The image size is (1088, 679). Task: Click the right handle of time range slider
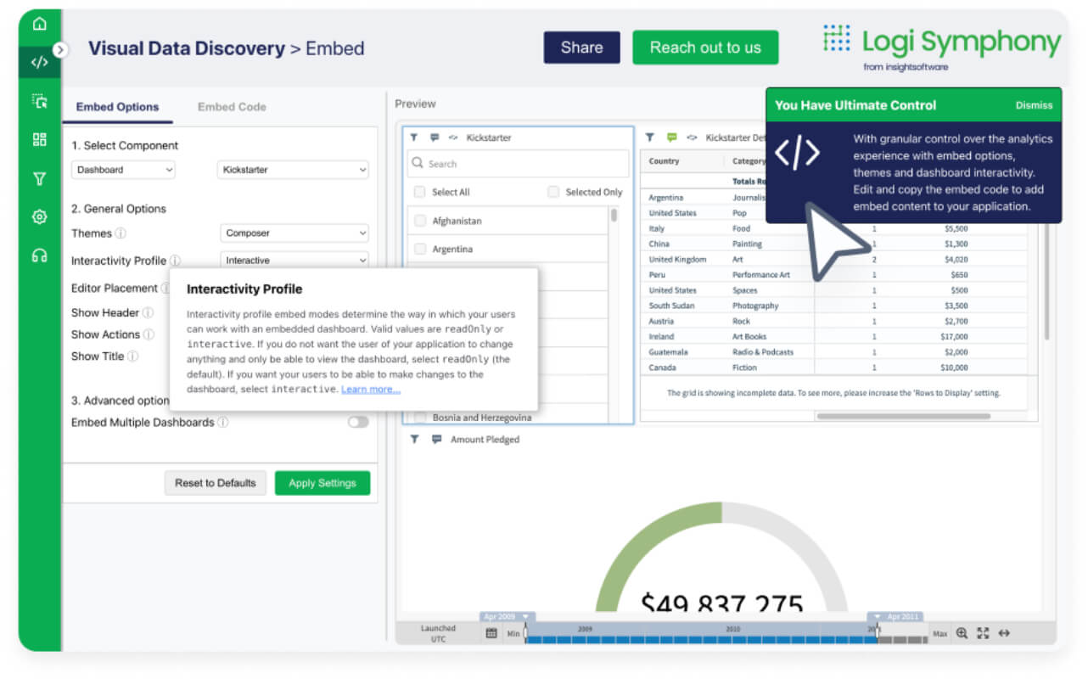click(877, 632)
